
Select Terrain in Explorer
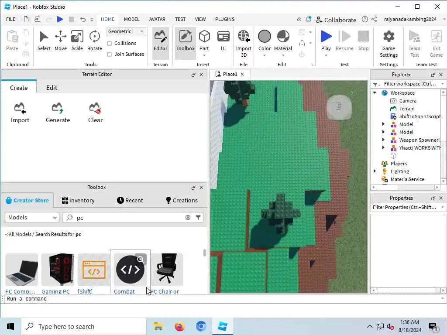pos(406,109)
